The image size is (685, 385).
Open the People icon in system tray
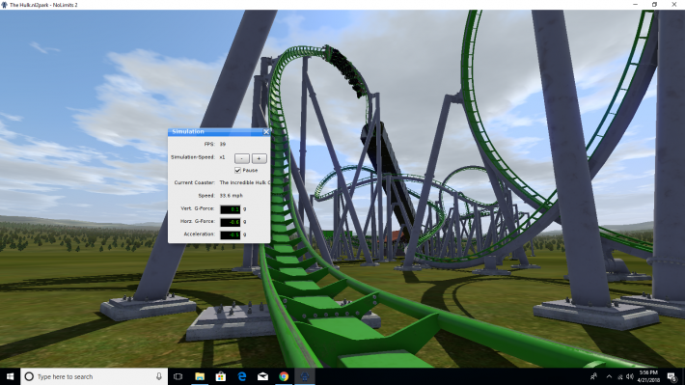(593, 376)
